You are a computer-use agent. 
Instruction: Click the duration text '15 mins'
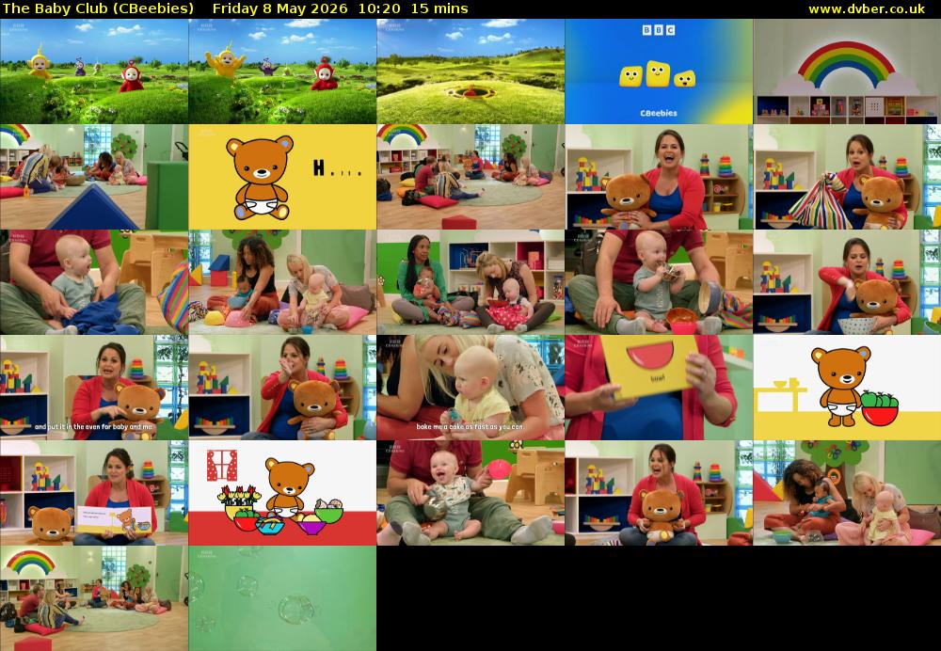click(x=439, y=9)
